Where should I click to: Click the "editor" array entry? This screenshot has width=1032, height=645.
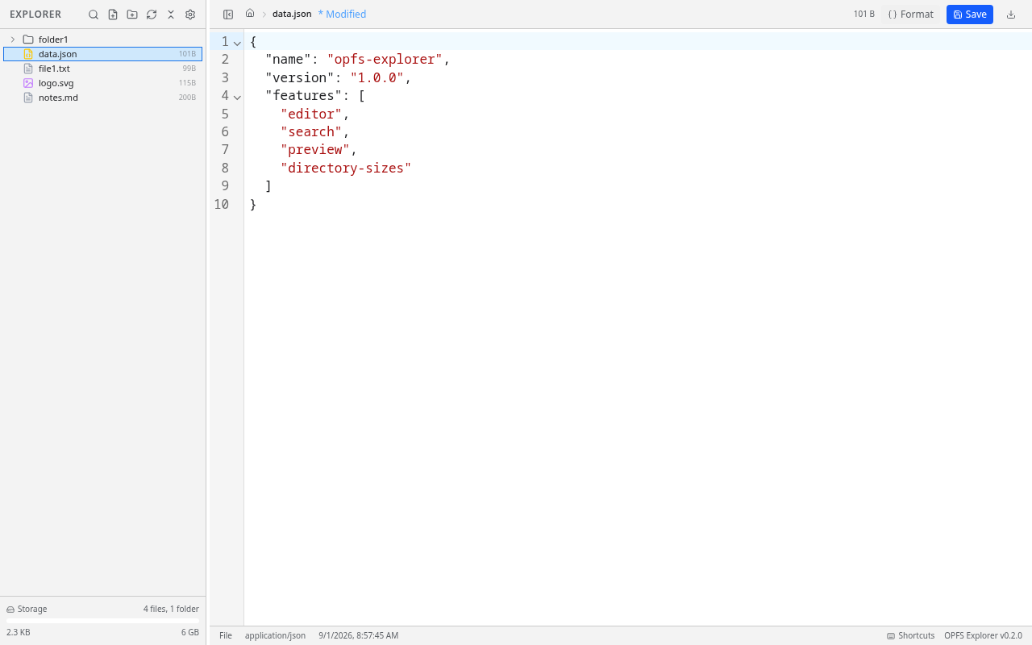click(311, 114)
